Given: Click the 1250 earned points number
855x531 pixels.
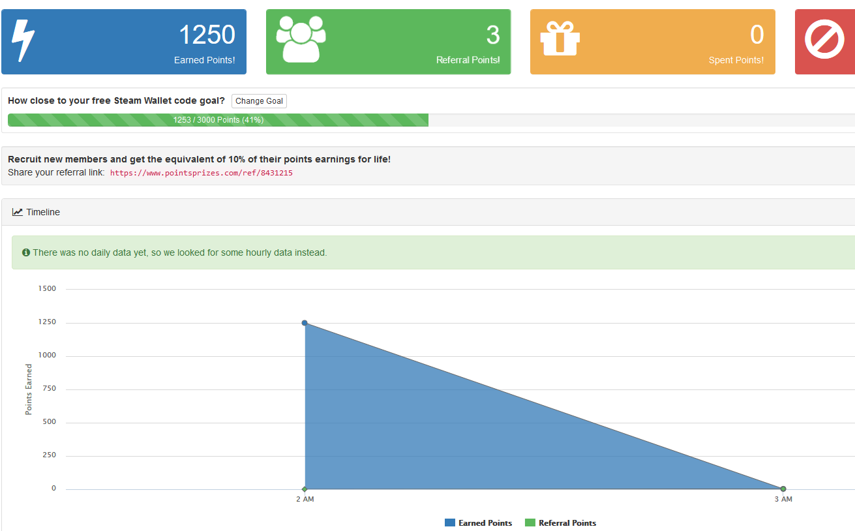Looking at the screenshot, I should tap(207, 35).
